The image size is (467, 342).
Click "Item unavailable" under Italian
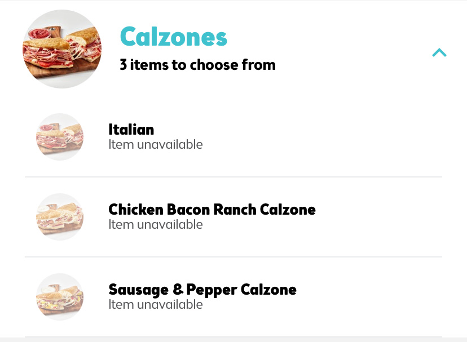[155, 145]
